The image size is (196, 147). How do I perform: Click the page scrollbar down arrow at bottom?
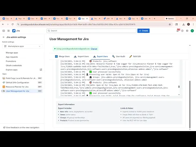[190, 129]
